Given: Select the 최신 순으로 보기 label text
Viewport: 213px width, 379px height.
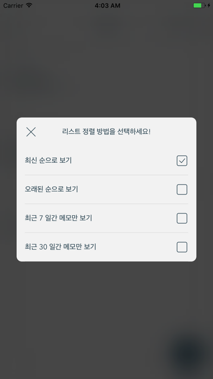Looking at the screenshot, I should point(48,161).
